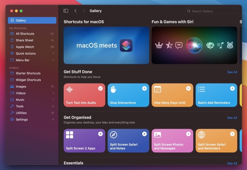Open the Stop Distractions card
This screenshot has height=170, width=247.
[128, 95]
